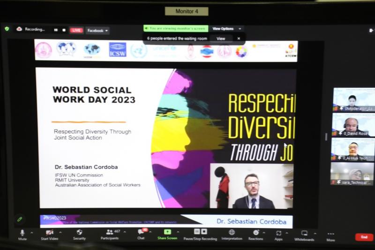Click the red End meeting button
This screenshot has width=375, height=250.
click(364, 237)
